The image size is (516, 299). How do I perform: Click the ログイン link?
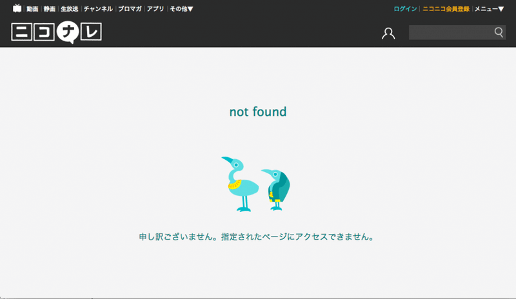coord(405,9)
